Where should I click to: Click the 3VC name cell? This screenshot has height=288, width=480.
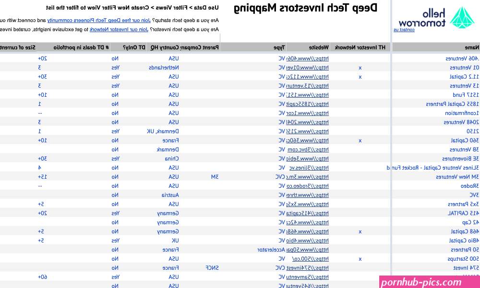(474, 195)
